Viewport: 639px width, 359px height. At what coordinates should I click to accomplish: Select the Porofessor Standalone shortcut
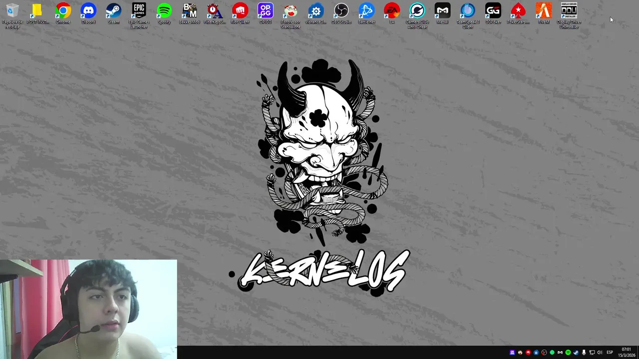click(291, 15)
